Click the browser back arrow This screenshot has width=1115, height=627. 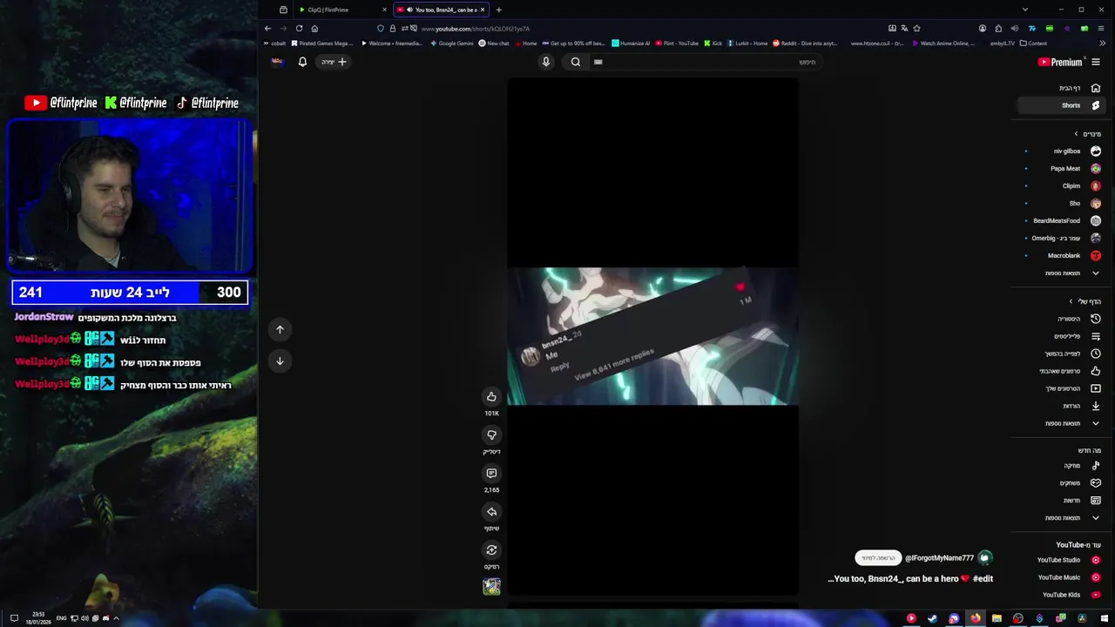point(267,28)
